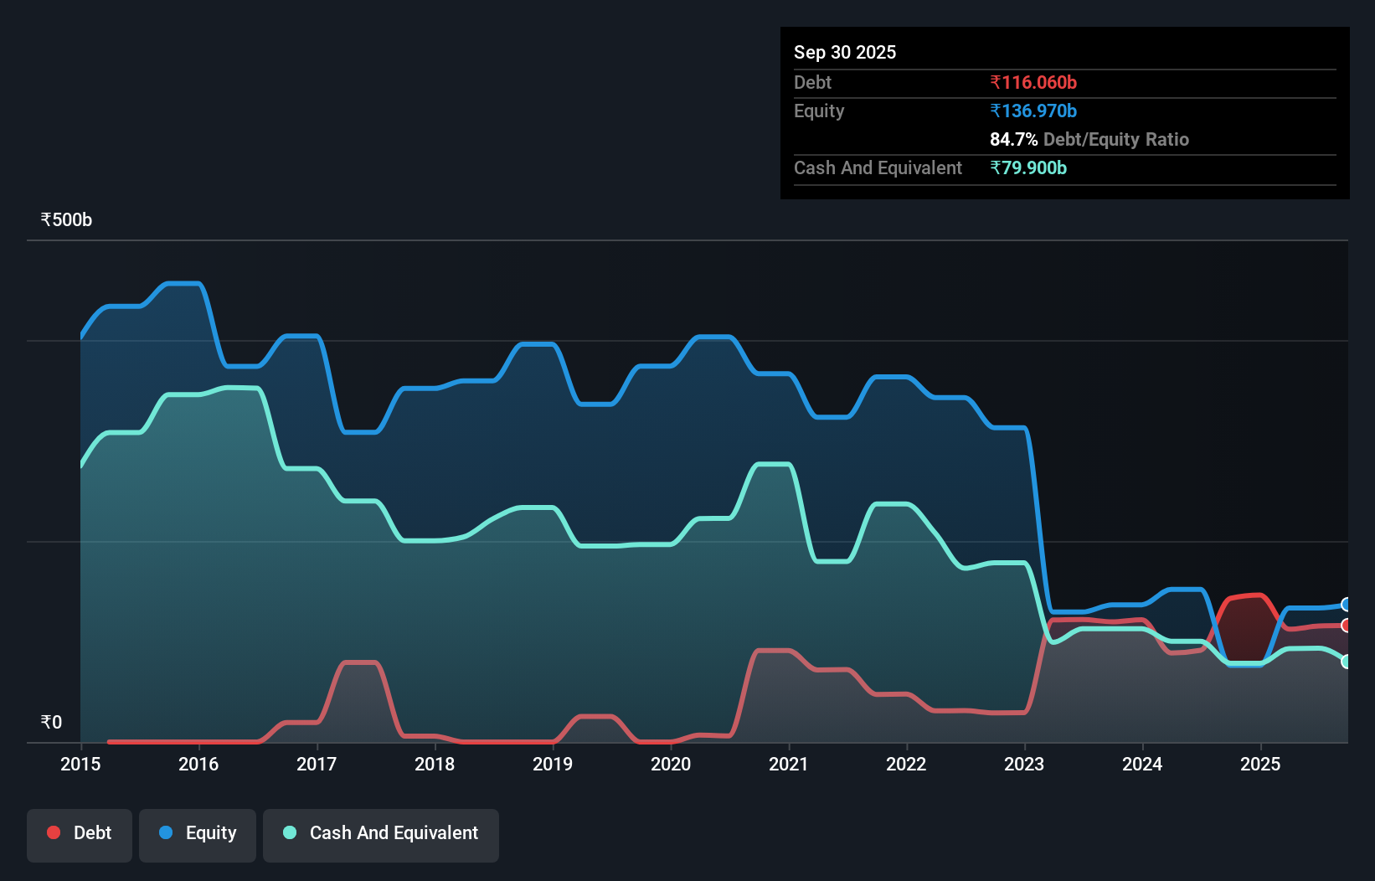Select the red Debt legend dot
This screenshot has width=1375, height=881.
click(53, 832)
